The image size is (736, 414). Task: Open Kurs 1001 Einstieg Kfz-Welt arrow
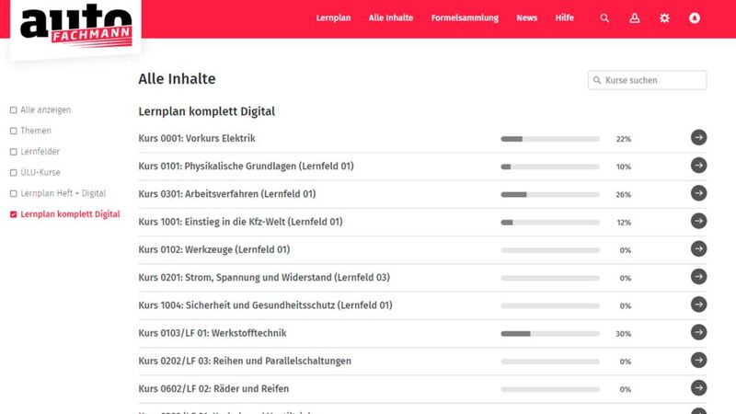[699, 221]
